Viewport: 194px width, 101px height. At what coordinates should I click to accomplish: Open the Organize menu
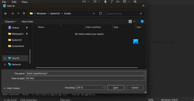[x=11, y=22]
